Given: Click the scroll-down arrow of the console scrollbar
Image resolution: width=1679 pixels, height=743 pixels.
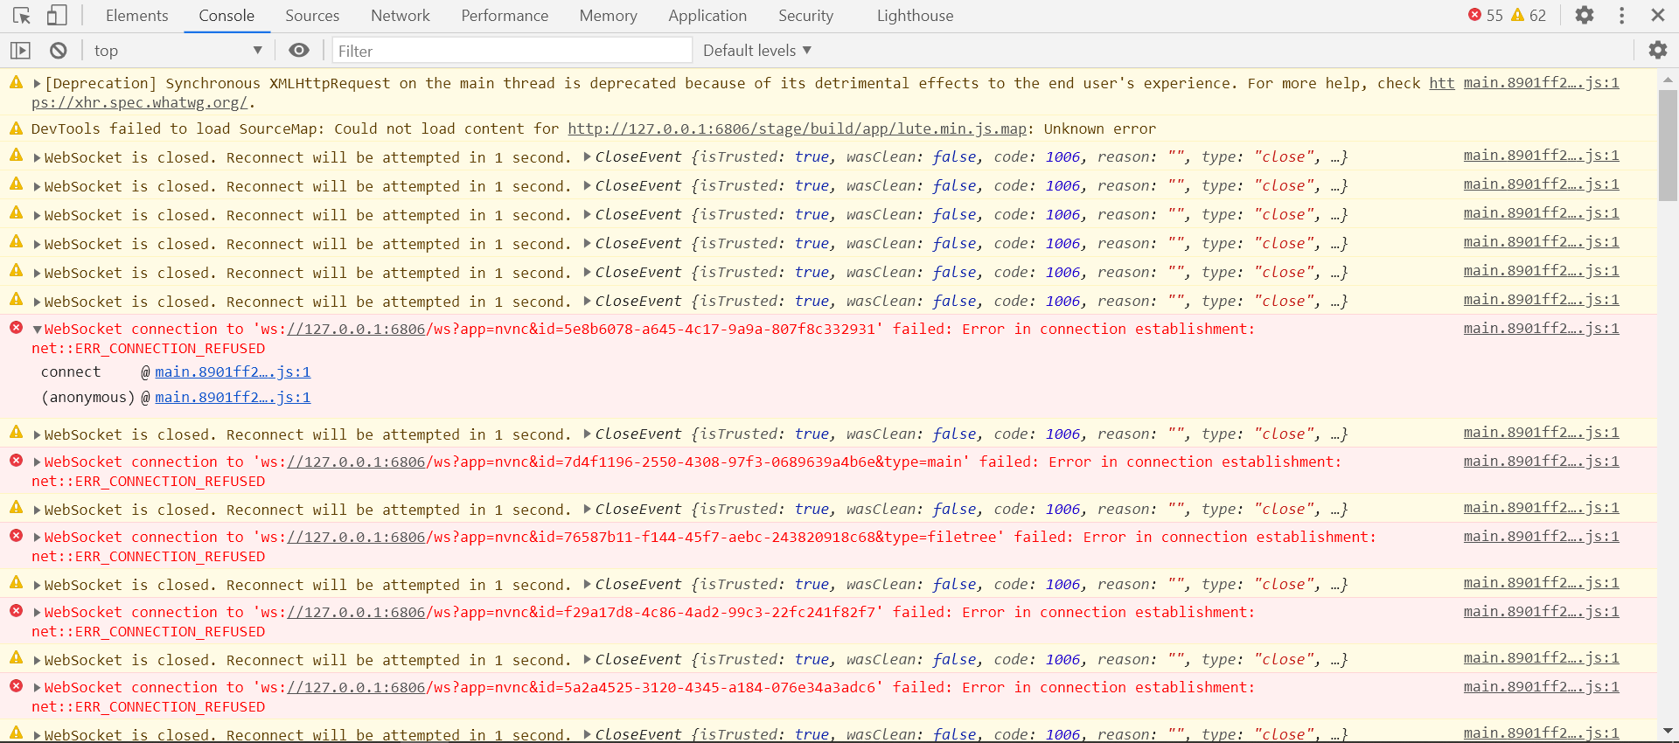Looking at the screenshot, I should 1668,731.
